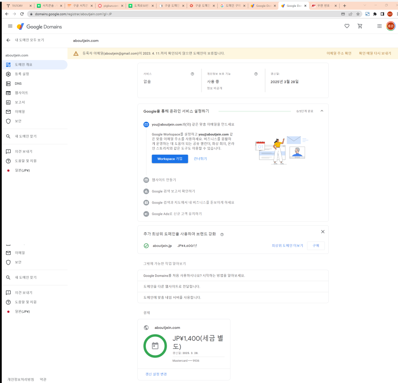The image size is (398, 383).
Task: Reload the page
Action: point(22,14)
